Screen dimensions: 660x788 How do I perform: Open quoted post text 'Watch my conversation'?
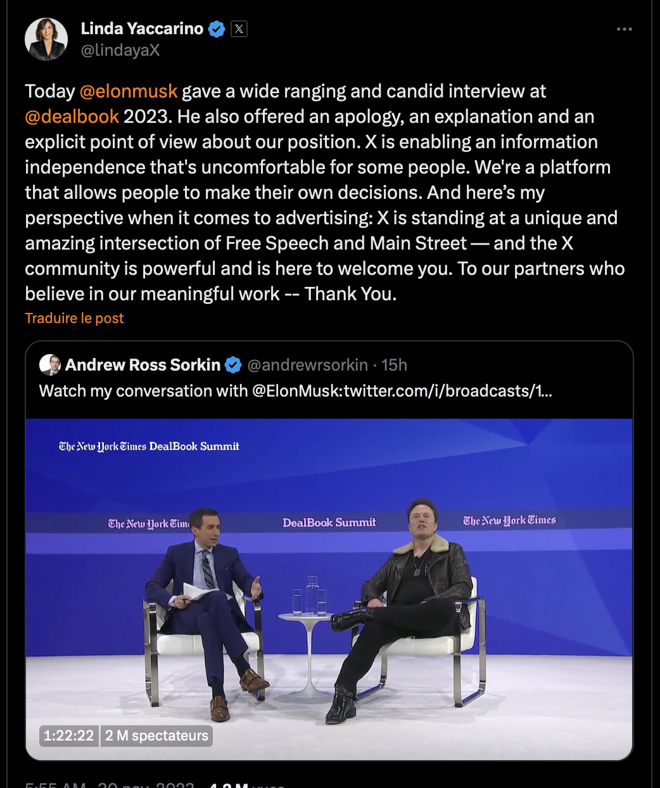pyautogui.click(x=296, y=391)
